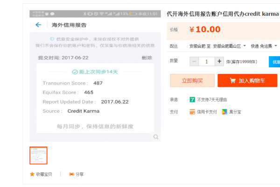Click the 分享 share icon

click(71, 174)
